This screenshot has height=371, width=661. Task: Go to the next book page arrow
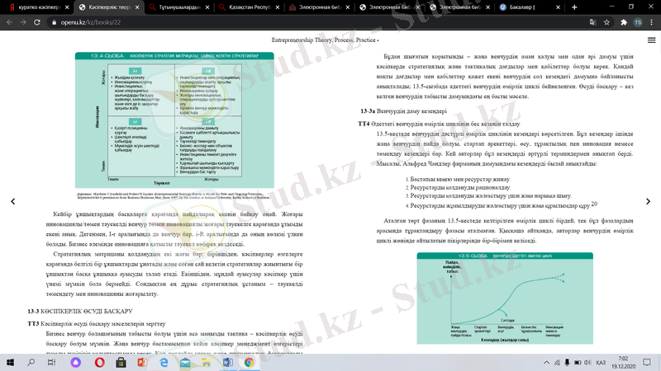[649, 201]
